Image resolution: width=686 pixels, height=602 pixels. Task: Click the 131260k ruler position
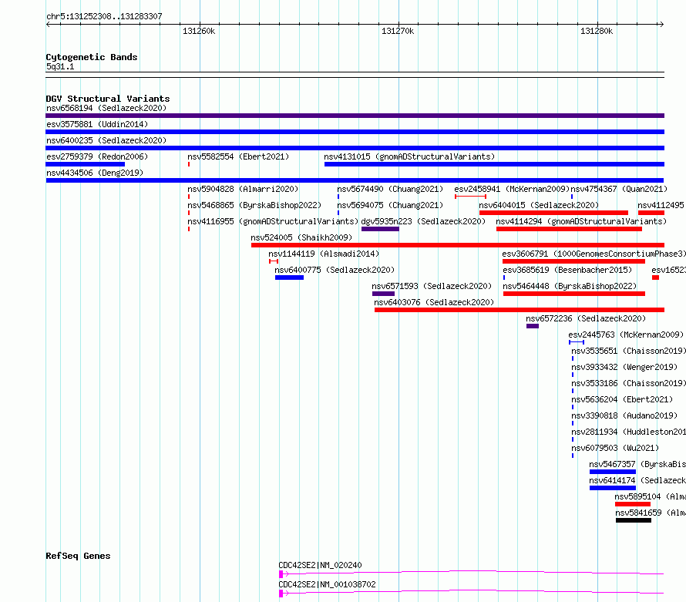pyautogui.click(x=199, y=31)
